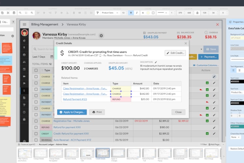Click the search items field
Viewport: 244px width, 163px height.
click(x=43, y=49)
